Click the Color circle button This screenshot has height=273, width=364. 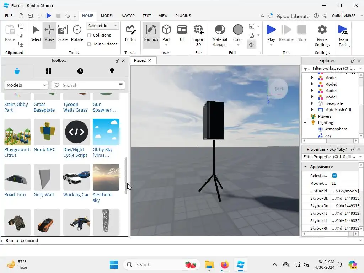click(238, 30)
